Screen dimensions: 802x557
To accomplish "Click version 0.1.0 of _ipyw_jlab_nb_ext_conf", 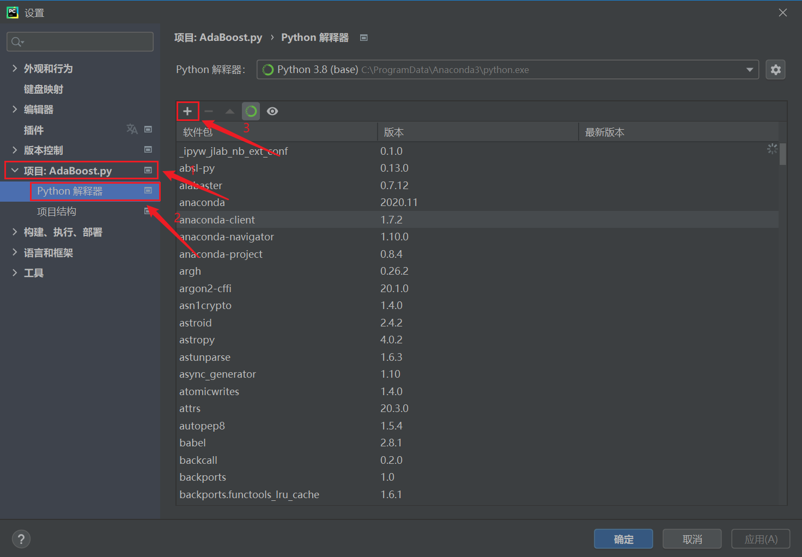I will point(391,151).
